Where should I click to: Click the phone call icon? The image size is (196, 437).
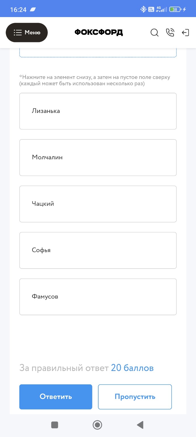click(170, 32)
